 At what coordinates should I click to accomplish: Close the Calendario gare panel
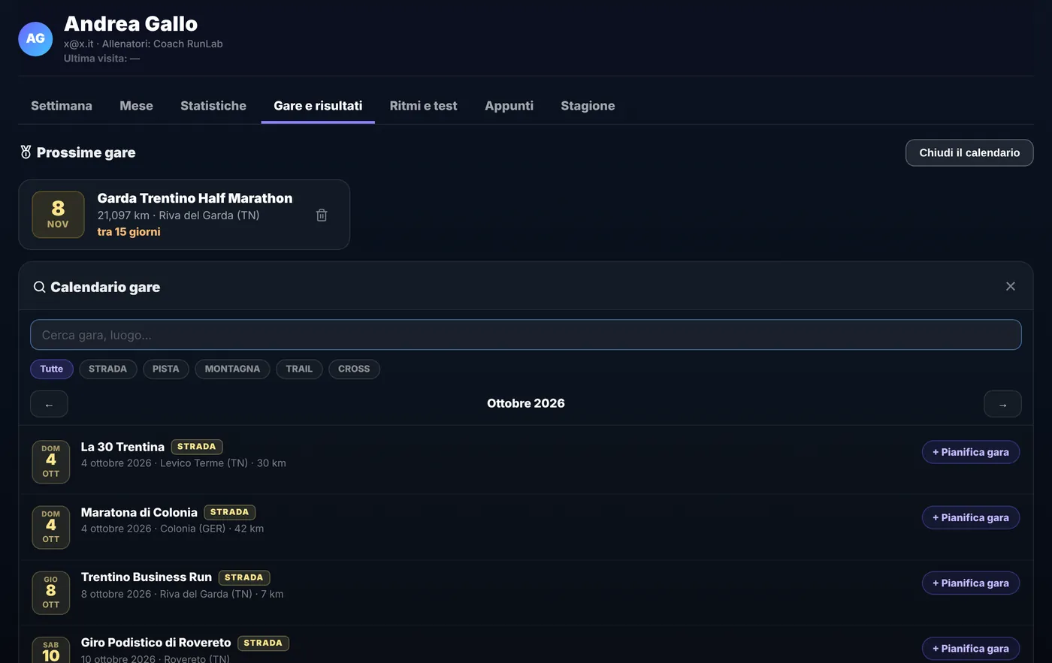click(x=1011, y=286)
